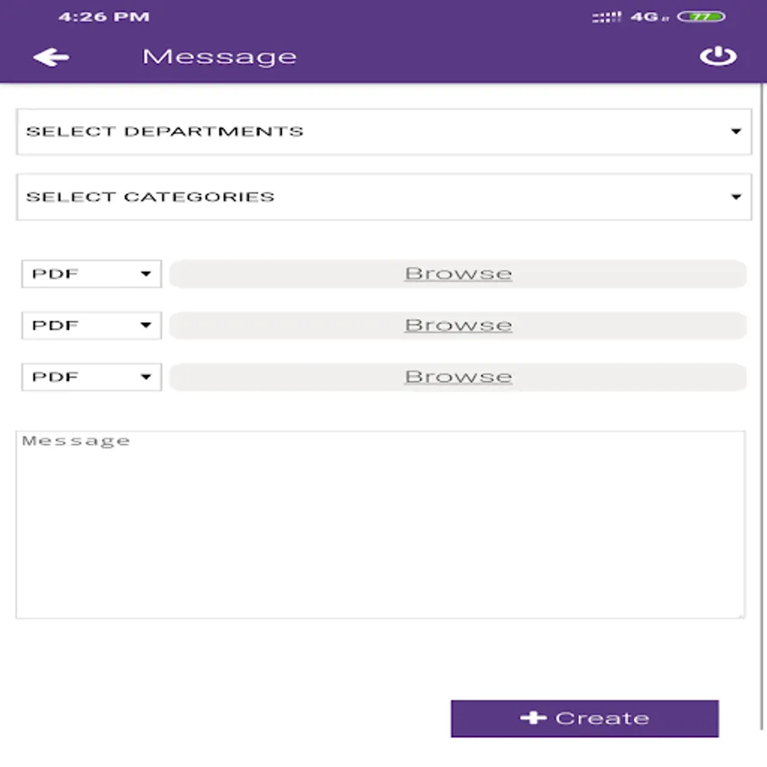Viewport: 767px width, 767px height.
Task: Tap the plus icon on Create button
Action: point(533,718)
